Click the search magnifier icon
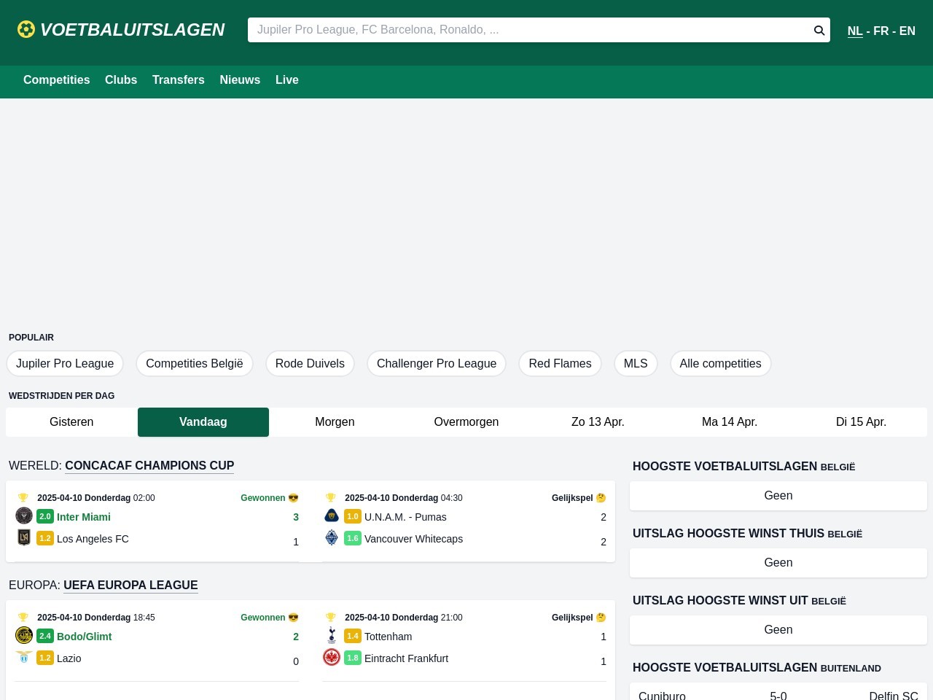This screenshot has width=933, height=700. (x=819, y=30)
